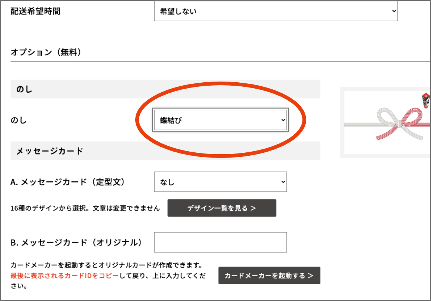Viewport: 431px width, 301px height.
Task: Click the chevron arrow on 希望しない select box
Action: point(394,11)
